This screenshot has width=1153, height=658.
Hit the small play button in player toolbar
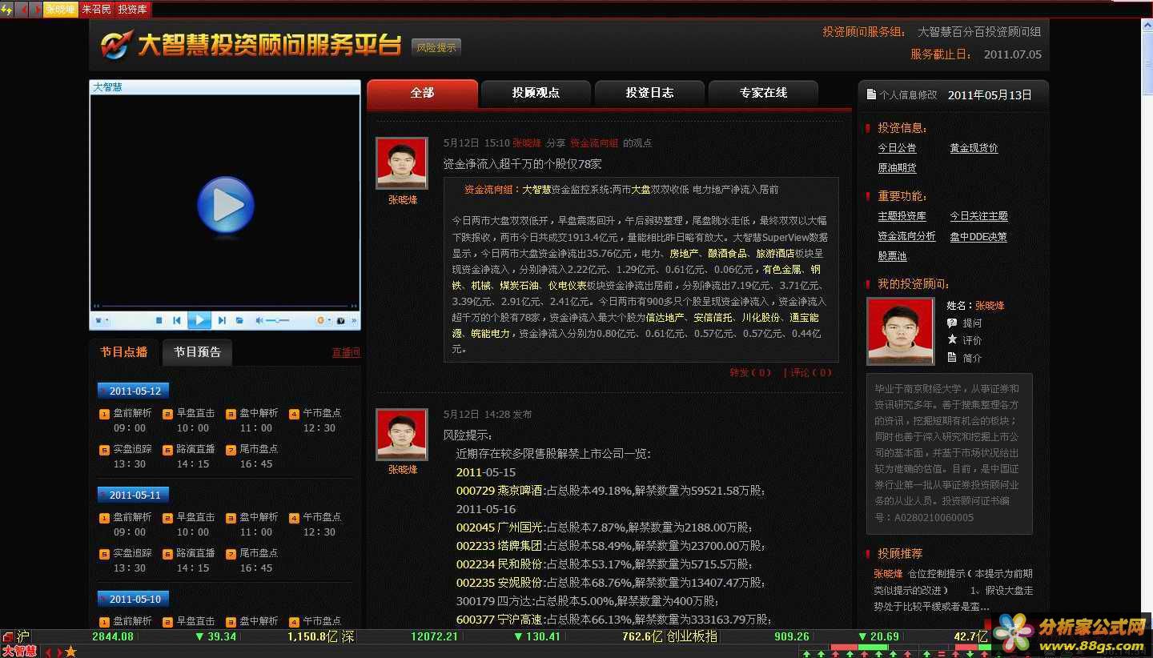[x=199, y=320]
